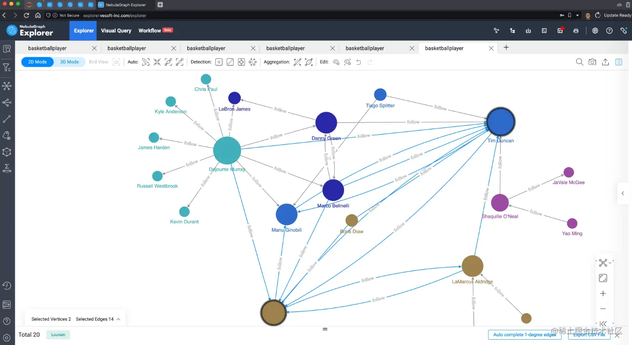The image size is (632, 345).
Task: Close the active basketballplayer canvas tab
Action: [491, 48]
